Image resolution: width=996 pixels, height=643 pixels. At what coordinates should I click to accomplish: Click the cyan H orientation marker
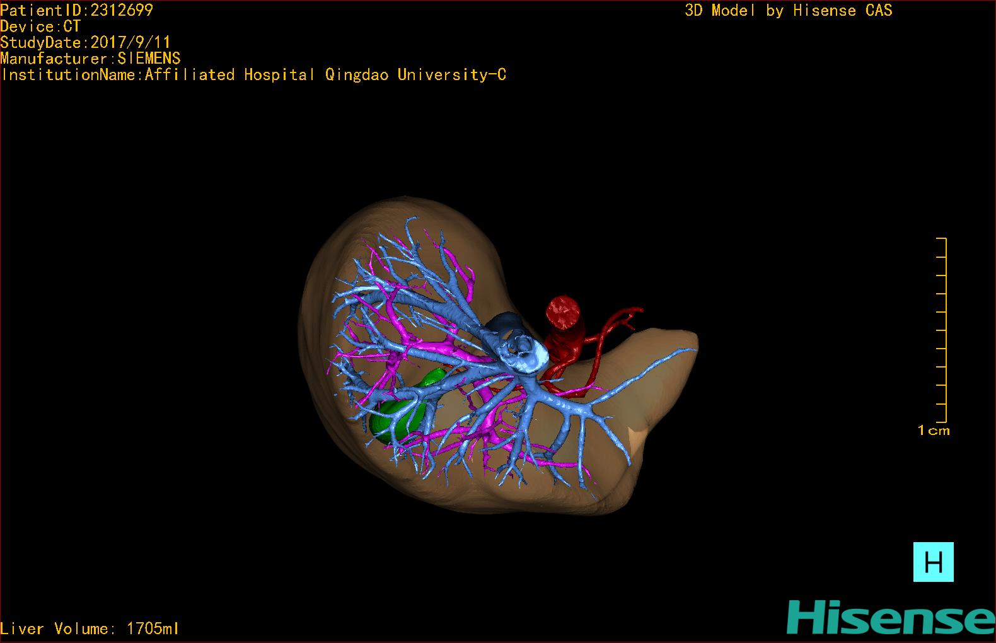click(x=933, y=562)
